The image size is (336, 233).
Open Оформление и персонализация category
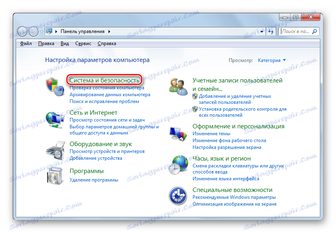238,126
